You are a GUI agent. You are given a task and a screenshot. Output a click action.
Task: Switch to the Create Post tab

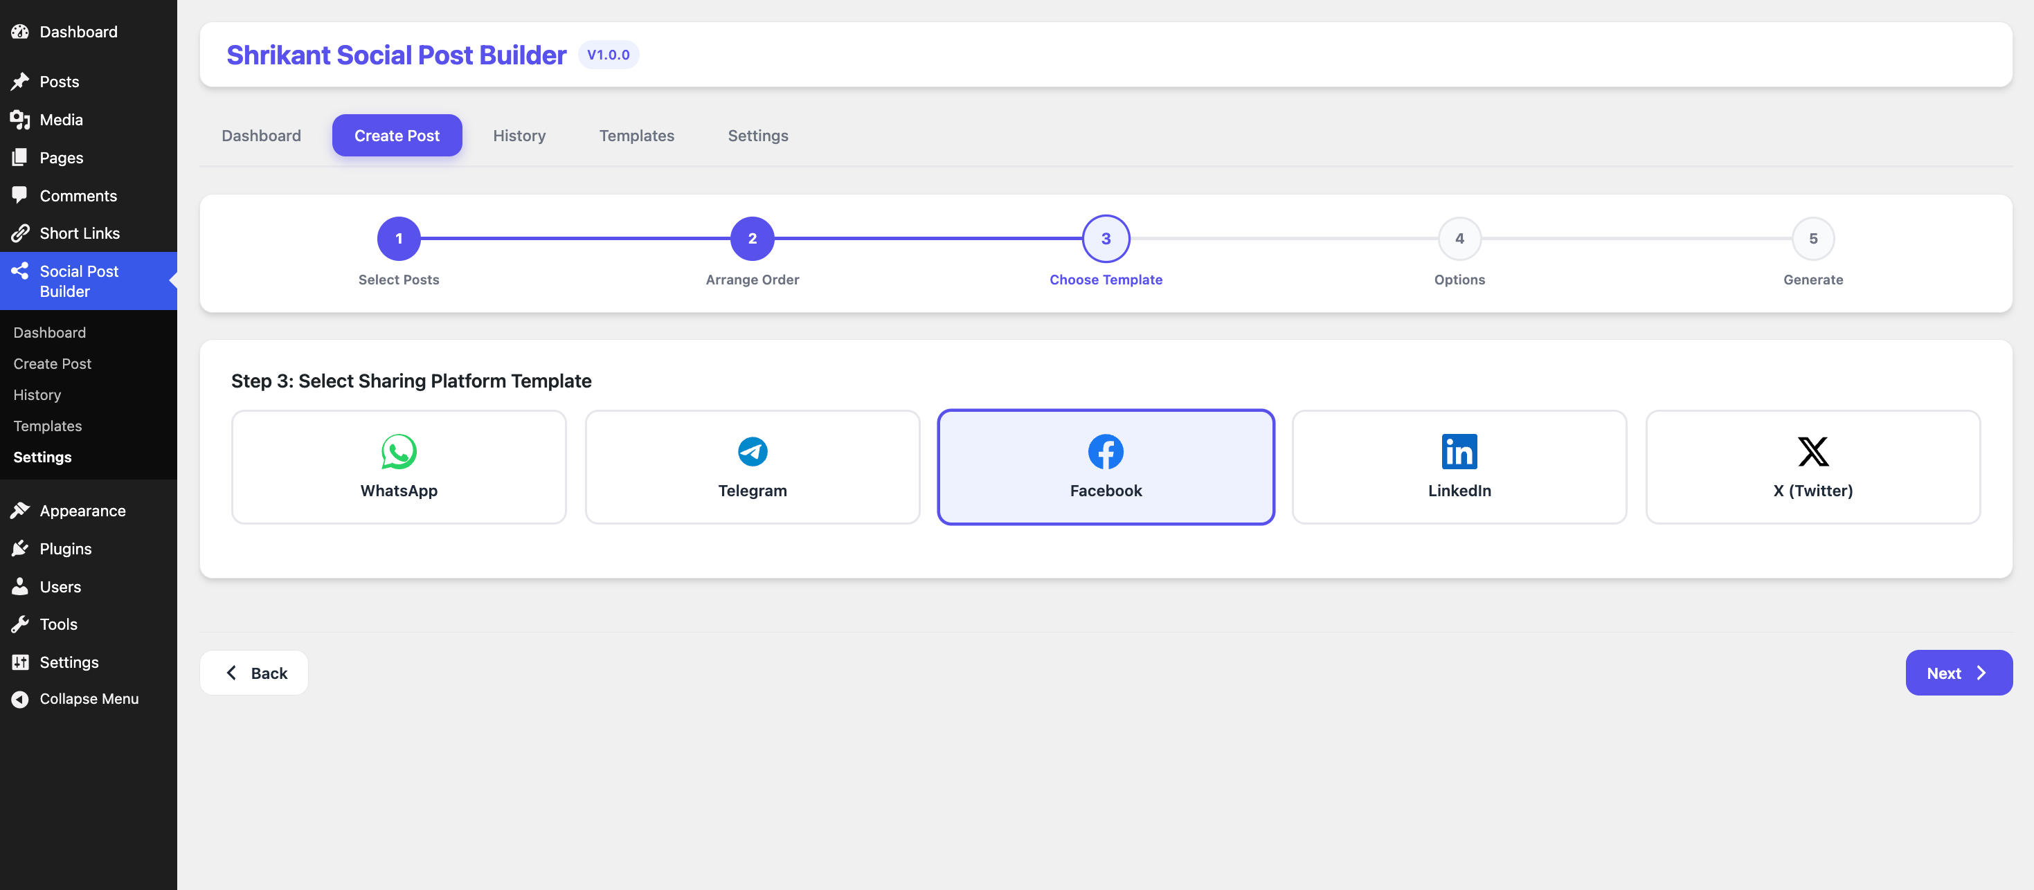click(x=397, y=135)
